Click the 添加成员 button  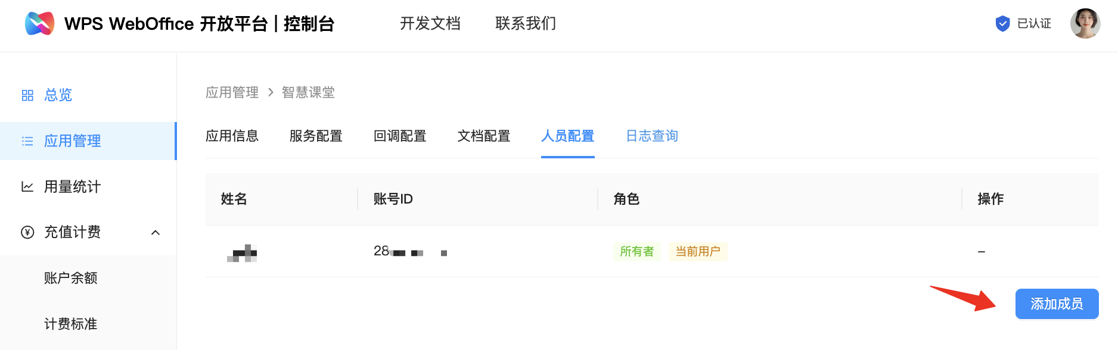pos(1057,304)
